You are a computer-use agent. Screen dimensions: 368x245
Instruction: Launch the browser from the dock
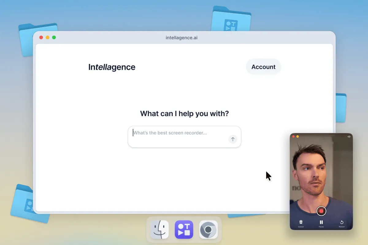coord(209,229)
